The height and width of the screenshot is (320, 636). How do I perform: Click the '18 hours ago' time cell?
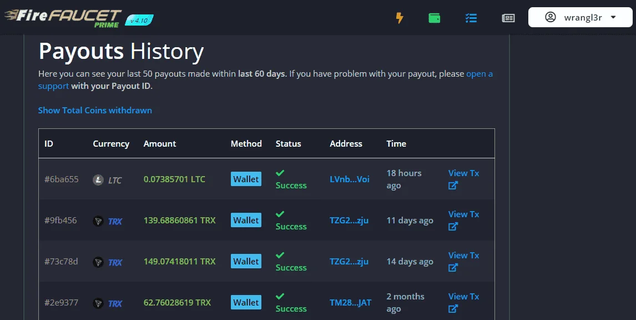tap(404, 179)
